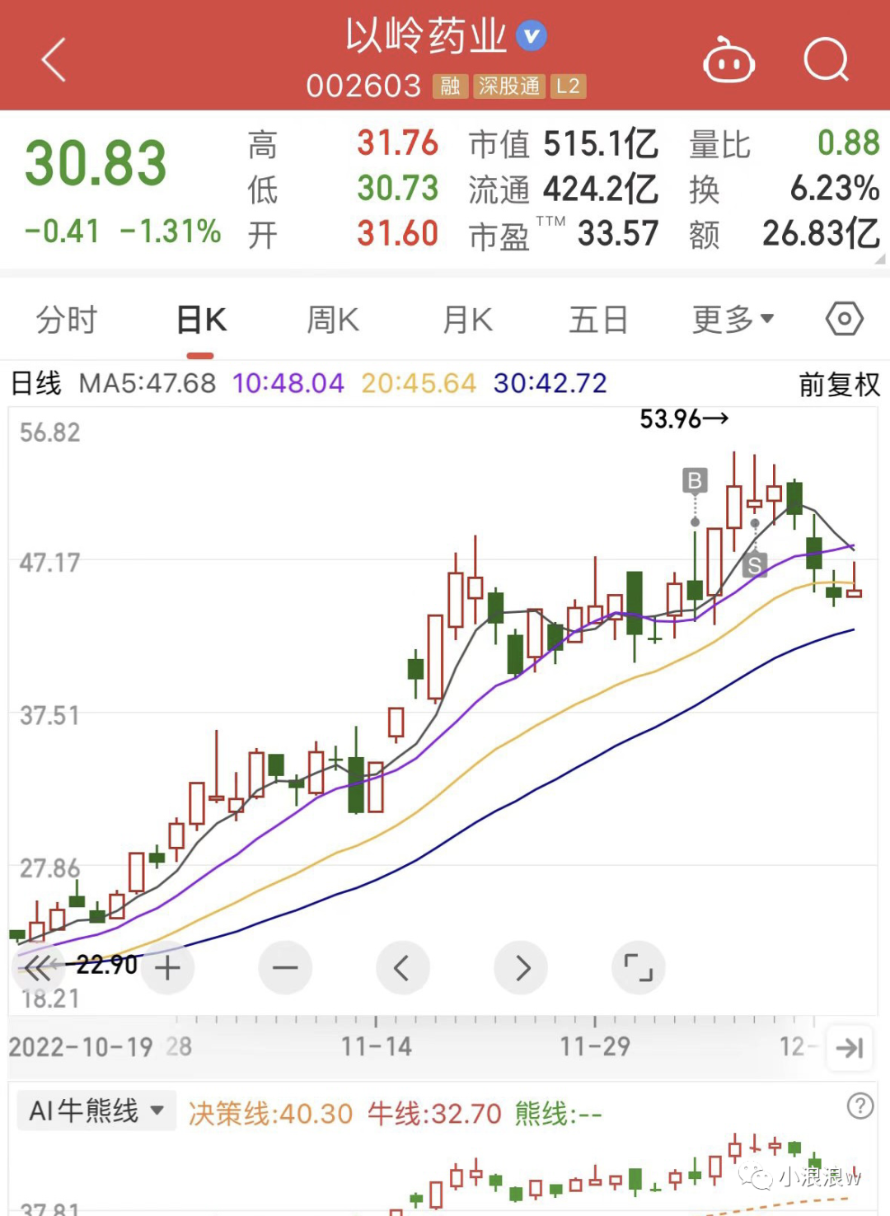Tap day low 30.73

click(x=398, y=189)
